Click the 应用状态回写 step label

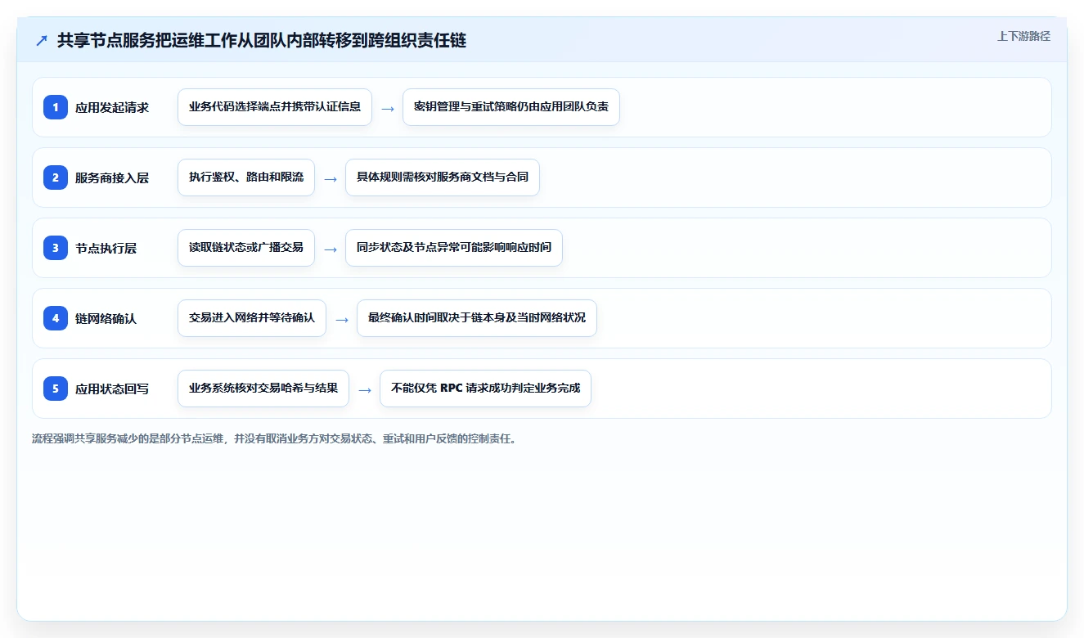[x=112, y=389]
